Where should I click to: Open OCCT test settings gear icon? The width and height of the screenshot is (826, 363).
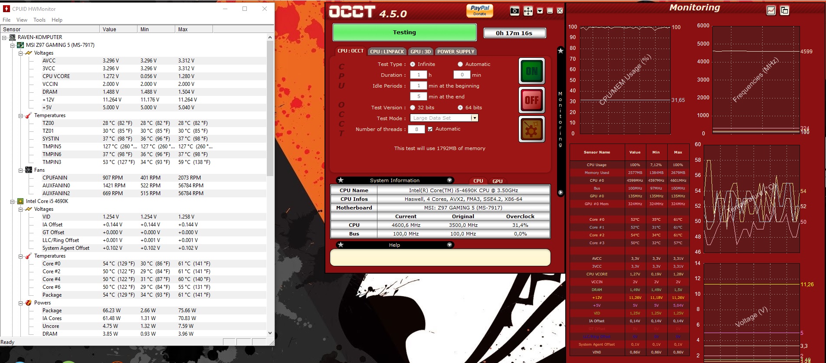532,129
